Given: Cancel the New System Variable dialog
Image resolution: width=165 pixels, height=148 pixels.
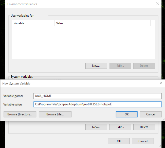Looking at the screenshot, I should point(151,114).
